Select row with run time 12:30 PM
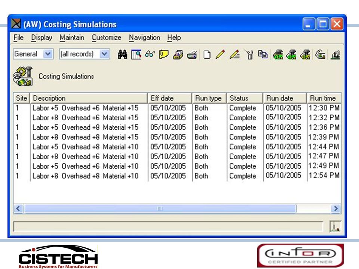This screenshot has height=269, width=359. [177, 108]
